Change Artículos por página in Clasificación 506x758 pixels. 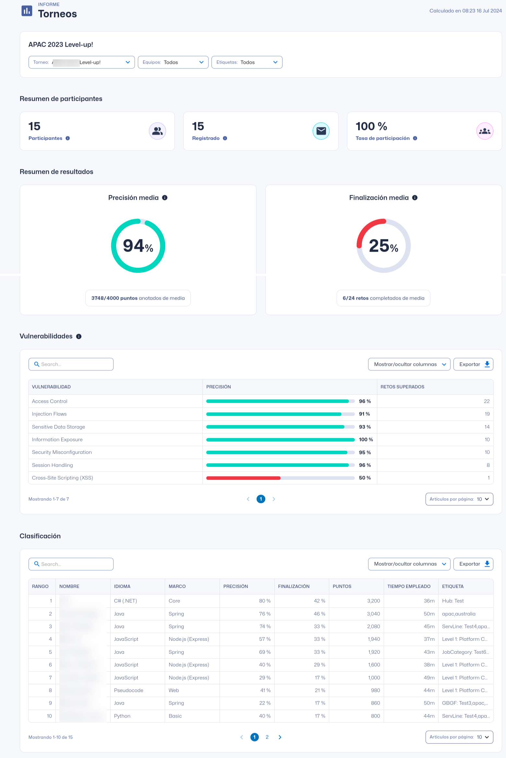click(x=459, y=737)
